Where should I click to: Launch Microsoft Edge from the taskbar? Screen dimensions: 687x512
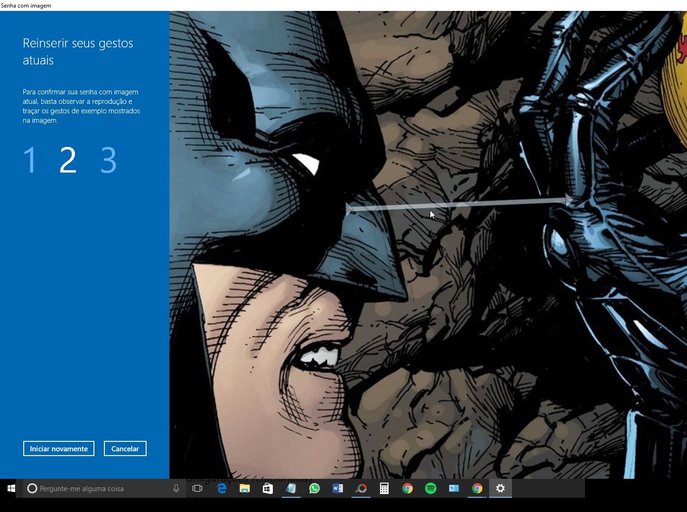tap(222, 488)
